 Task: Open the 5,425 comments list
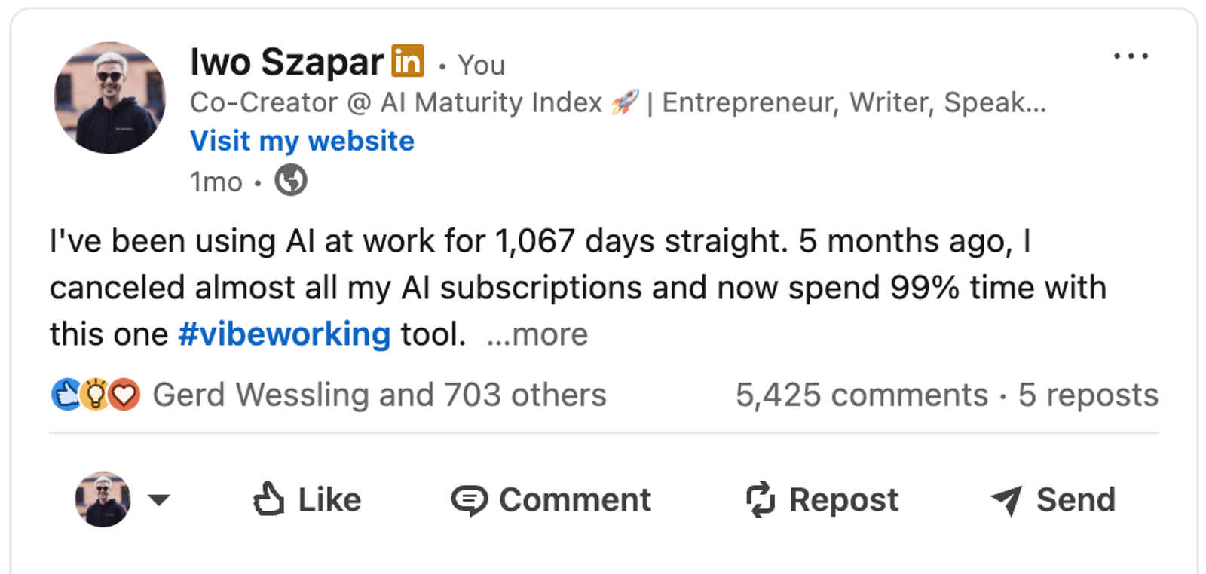pos(862,395)
